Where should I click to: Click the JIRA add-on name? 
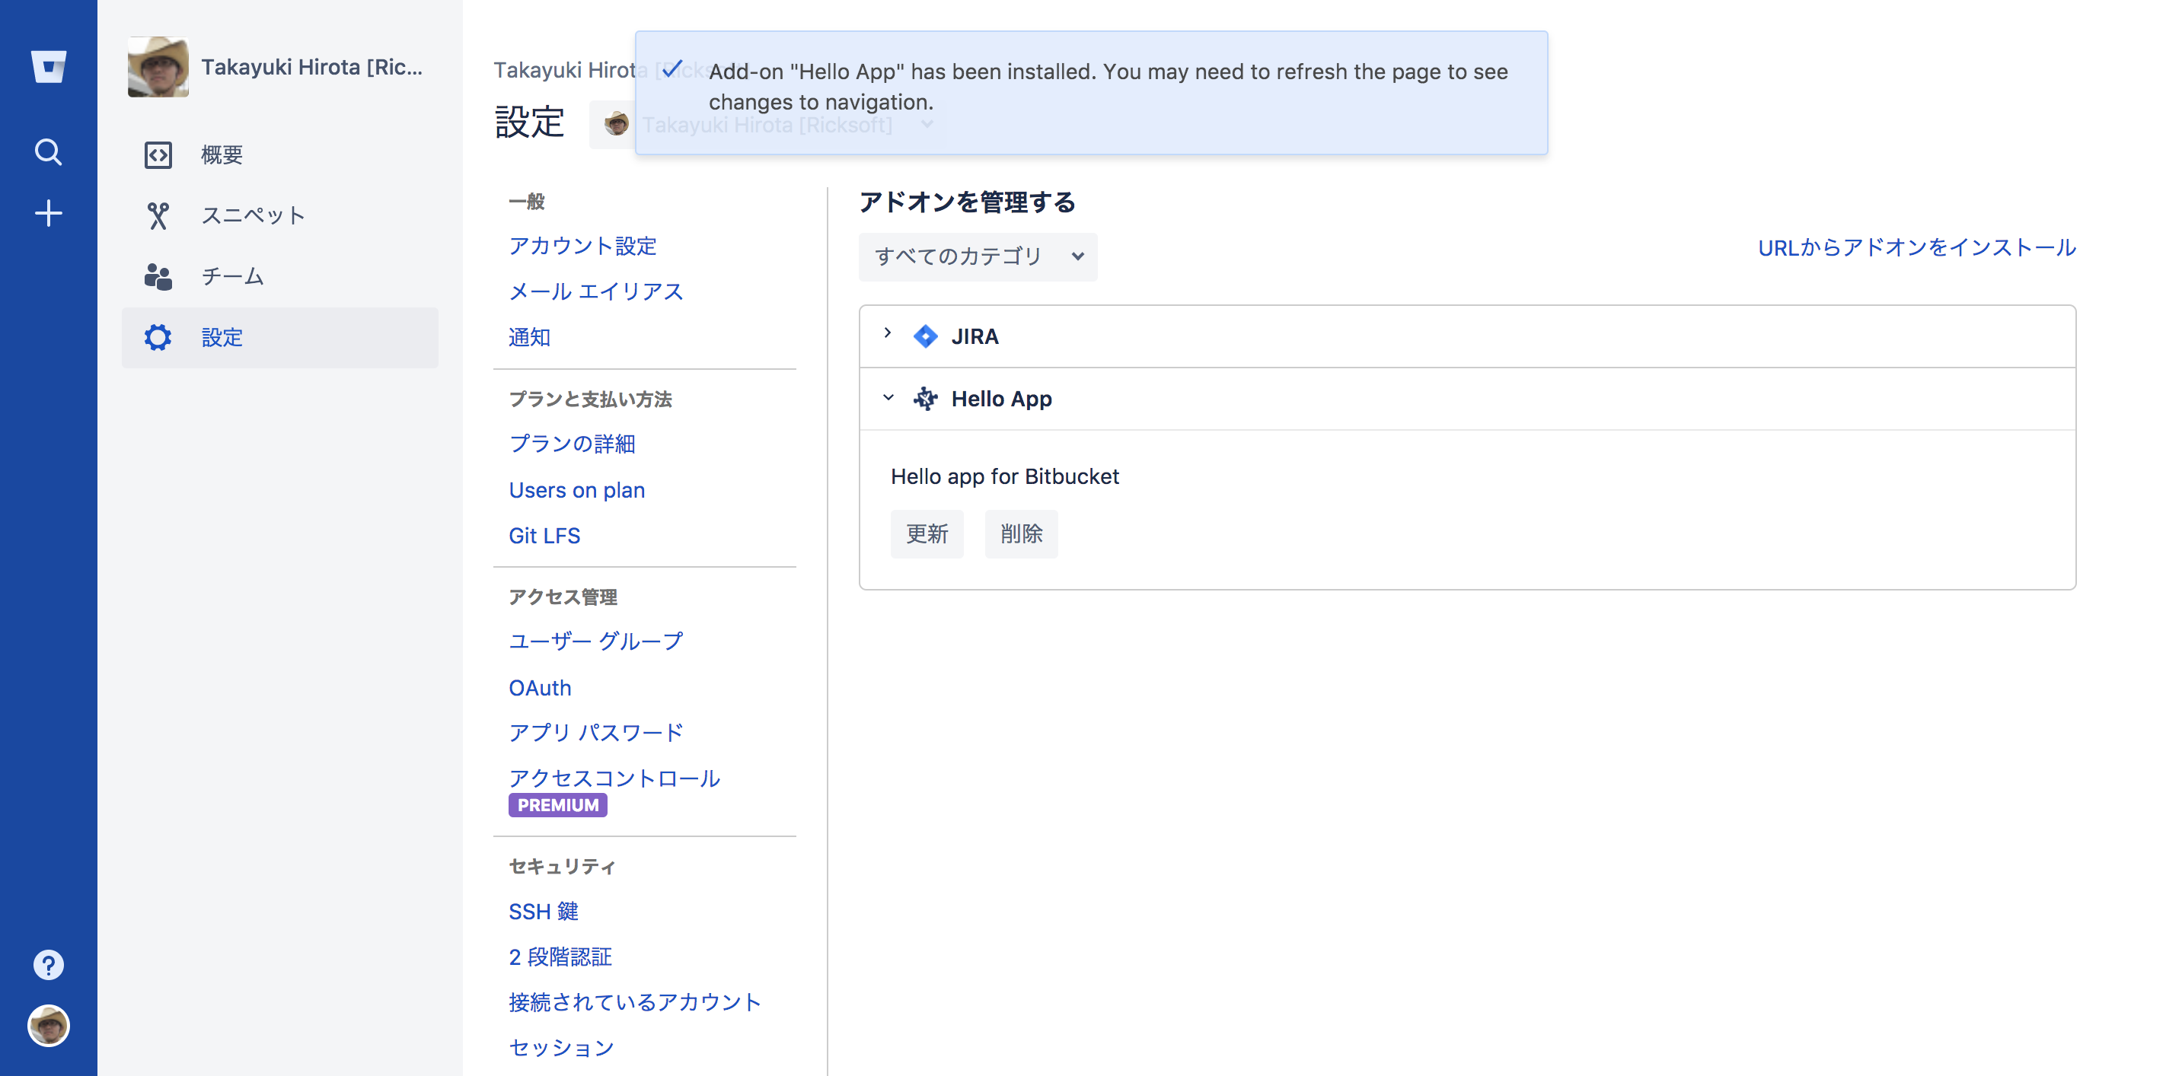(x=975, y=336)
